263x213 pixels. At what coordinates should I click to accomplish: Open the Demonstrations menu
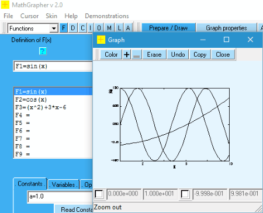click(x=107, y=16)
